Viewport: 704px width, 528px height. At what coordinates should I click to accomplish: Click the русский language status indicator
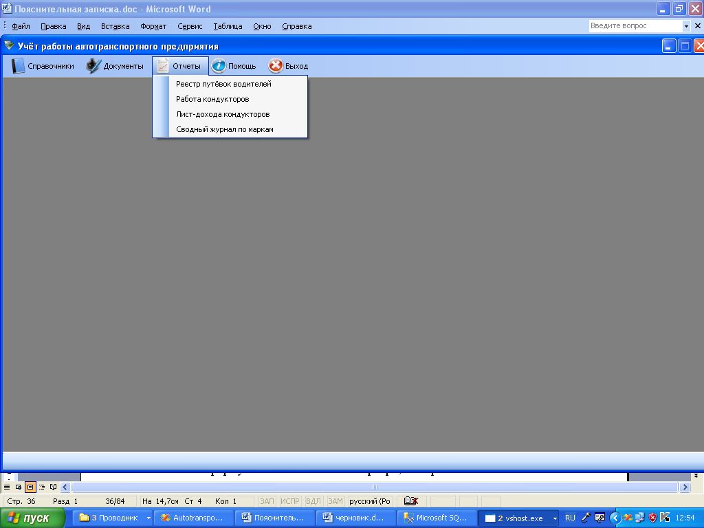pyautogui.click(x=370, y=501)
